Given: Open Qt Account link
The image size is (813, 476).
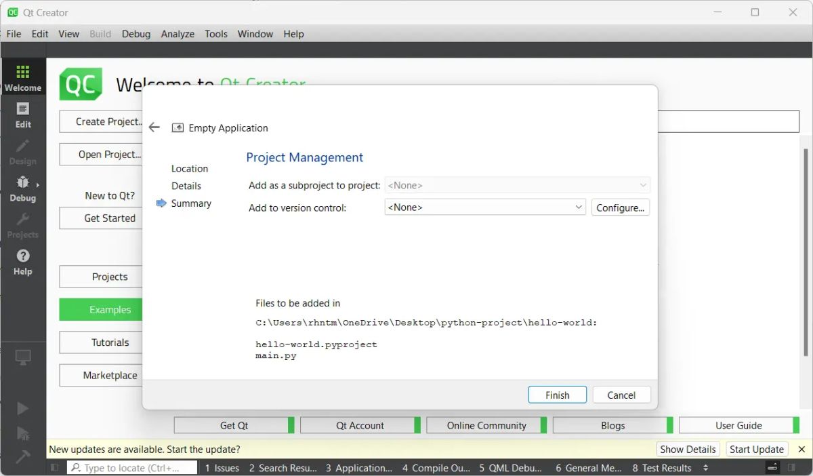Looking at the screenshot, I should click(360, 425).
